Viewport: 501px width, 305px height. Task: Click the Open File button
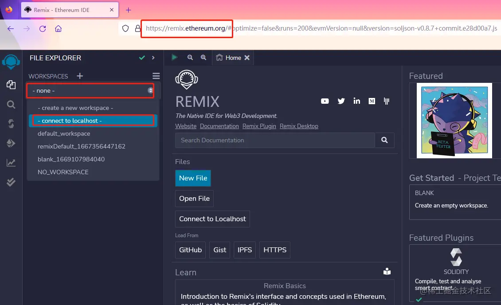pos(194,199)
